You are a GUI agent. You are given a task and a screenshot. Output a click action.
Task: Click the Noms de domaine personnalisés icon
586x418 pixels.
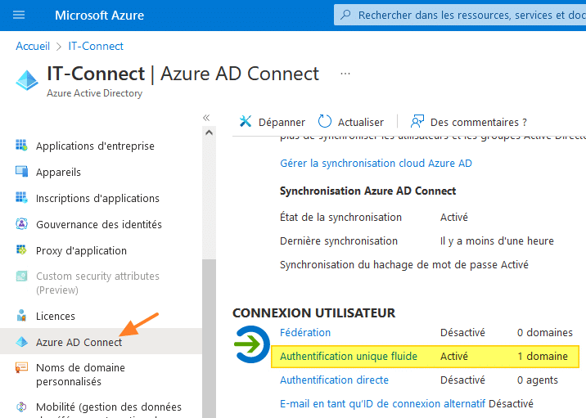pos(21,368)
